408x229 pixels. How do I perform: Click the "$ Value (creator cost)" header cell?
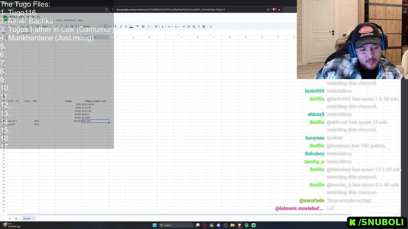coord(95,101)
